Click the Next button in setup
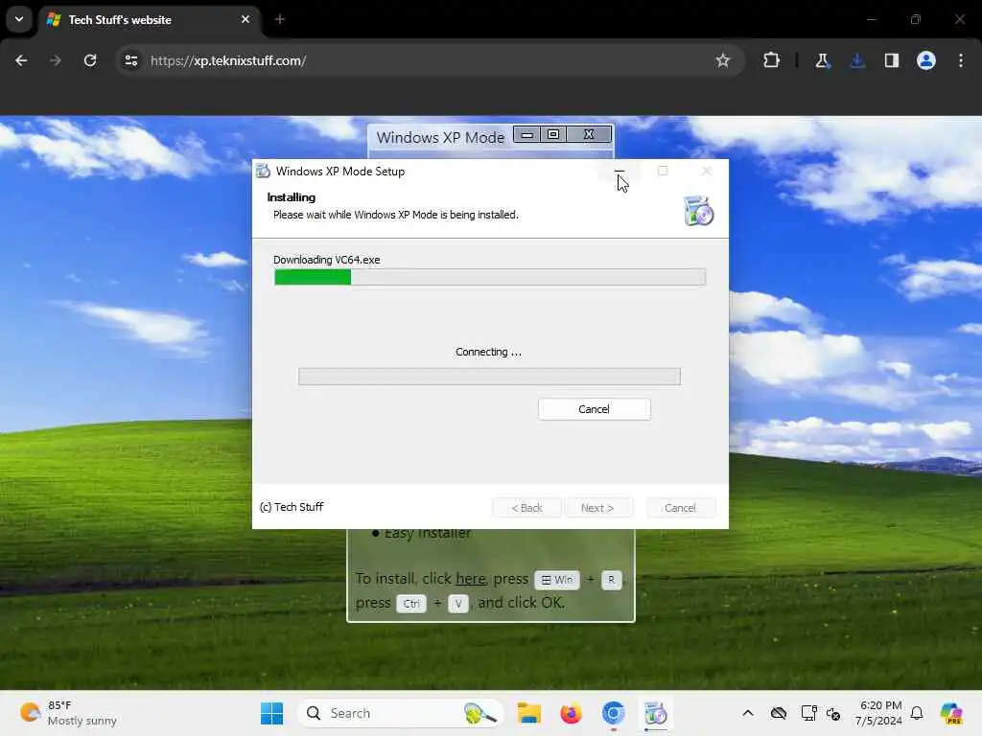 pos(597,508)
